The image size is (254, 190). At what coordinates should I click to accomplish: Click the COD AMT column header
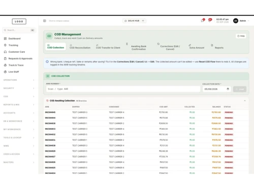point(164,107)
